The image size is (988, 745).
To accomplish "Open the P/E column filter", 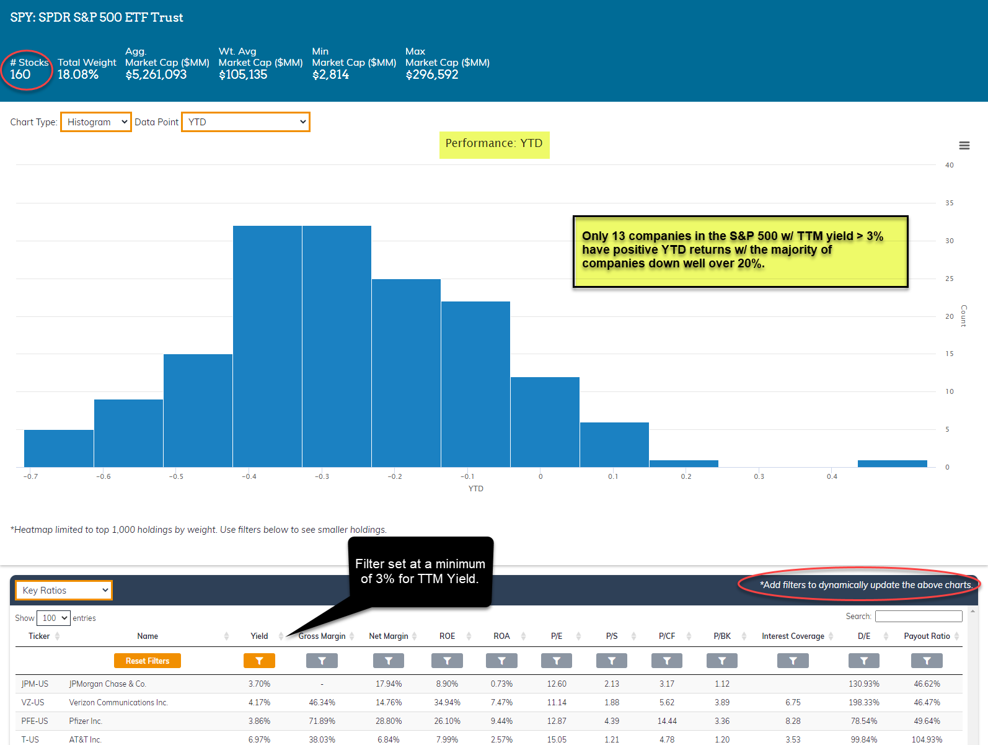I will coord(557,661).
